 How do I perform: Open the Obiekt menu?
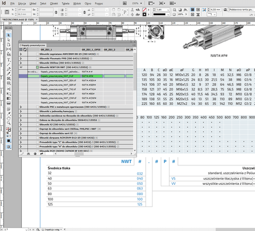tap(54, 4)
